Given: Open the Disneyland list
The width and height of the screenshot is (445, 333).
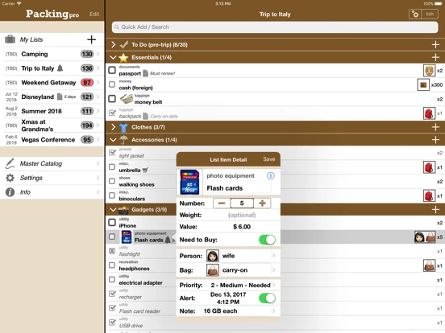Looking at the screenshot, I should (x=52, y=97).
